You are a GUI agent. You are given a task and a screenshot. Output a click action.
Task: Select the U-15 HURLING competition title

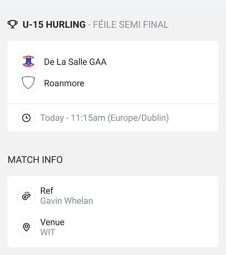point(54,25)
